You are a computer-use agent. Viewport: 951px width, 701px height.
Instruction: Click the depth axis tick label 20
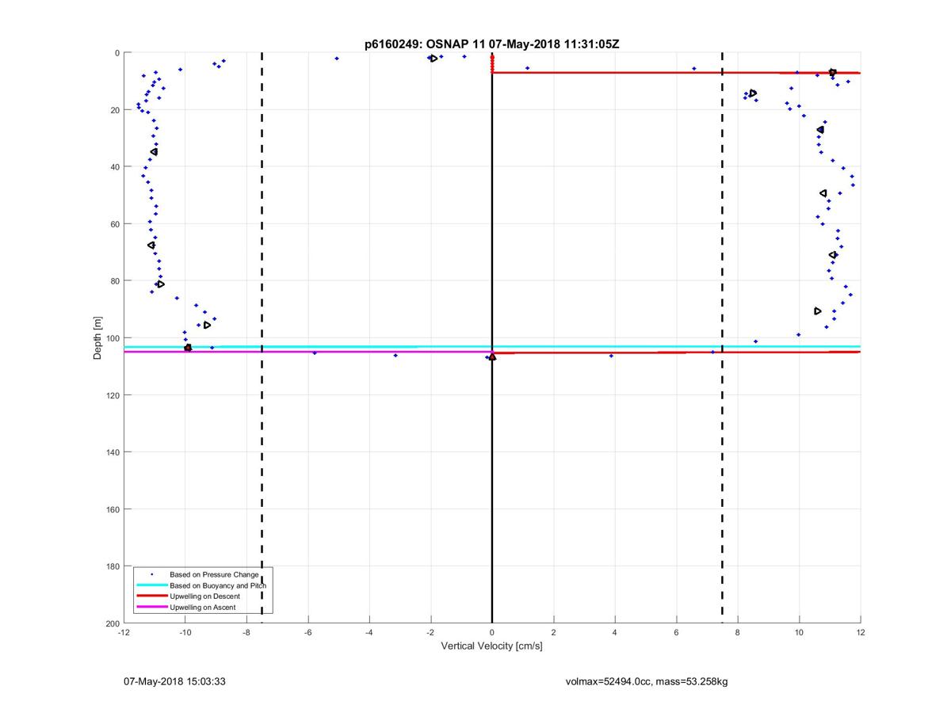114,110
